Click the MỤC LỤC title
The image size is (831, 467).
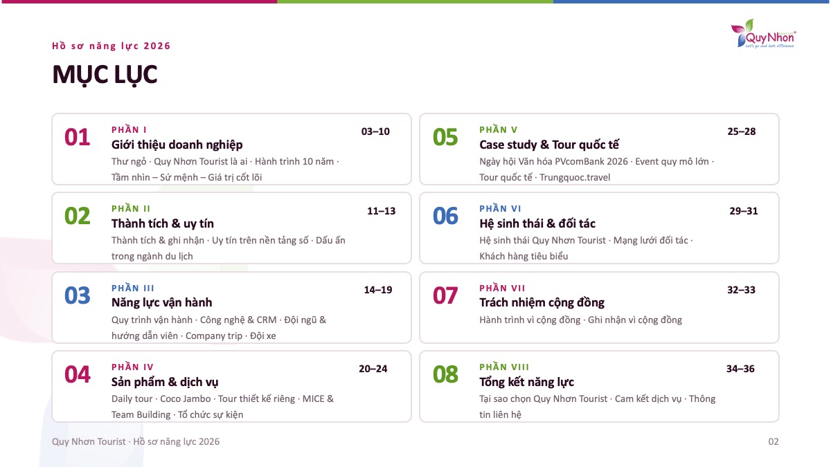(105, 75)
